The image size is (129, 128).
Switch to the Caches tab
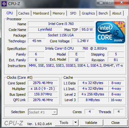[x=24, y=13]
